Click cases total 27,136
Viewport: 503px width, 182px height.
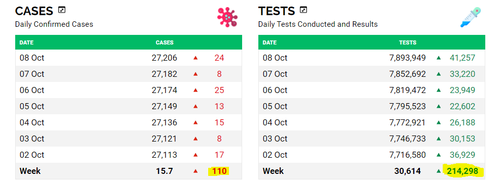coord(165,122)
